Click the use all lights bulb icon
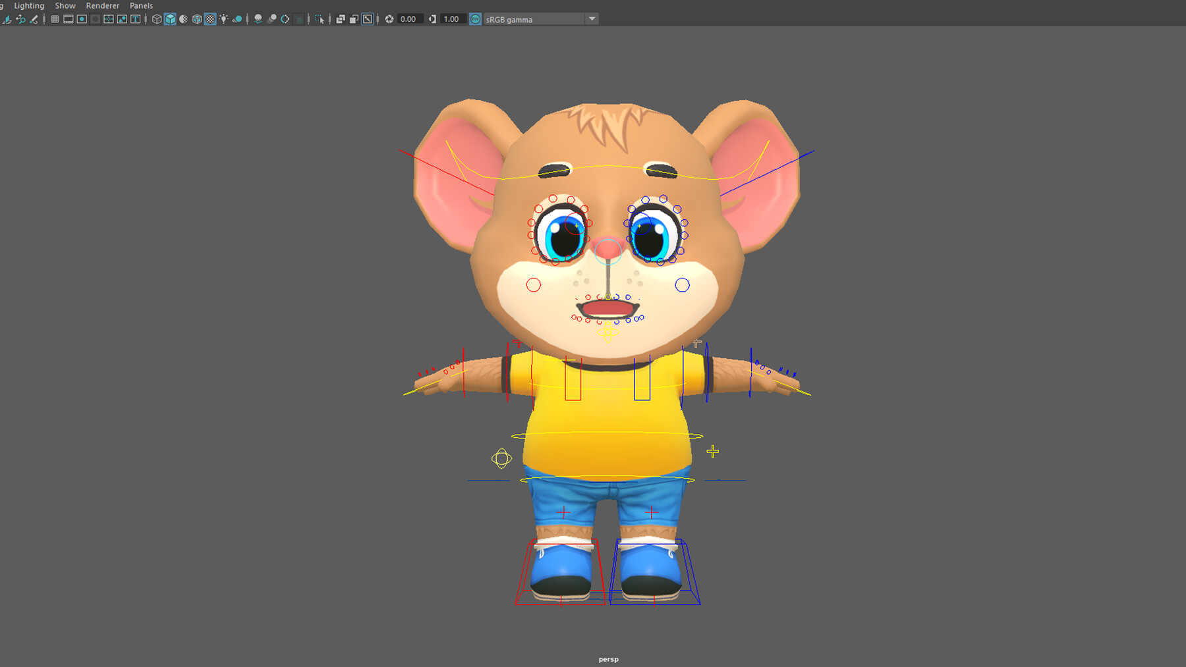This screenshot has height=667, width=1186. 223,19
